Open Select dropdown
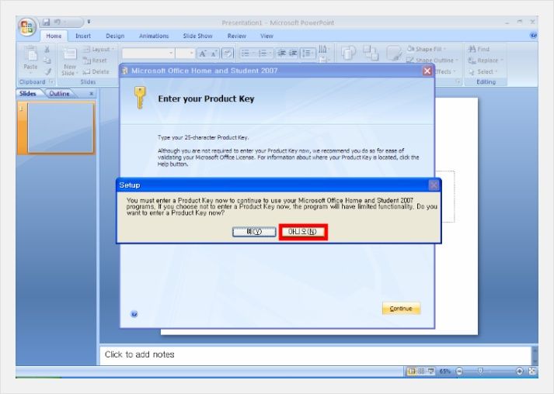Screen dimensions: 554x394 (x=483, y=71)
